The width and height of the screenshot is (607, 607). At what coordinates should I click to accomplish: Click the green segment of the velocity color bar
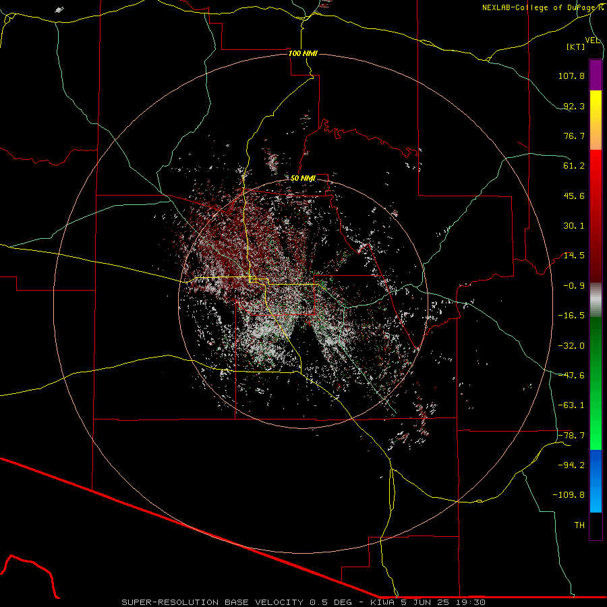coord(596,383)
